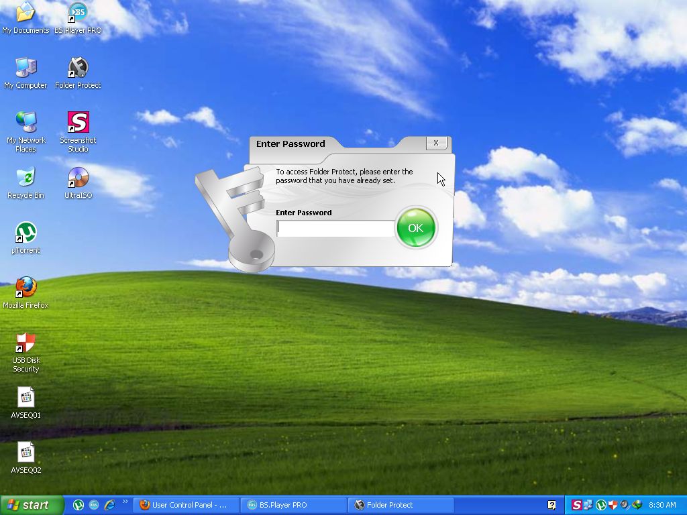Open the Start menu
This screenshot has width=687, height=515.
[x=32, y=505]
